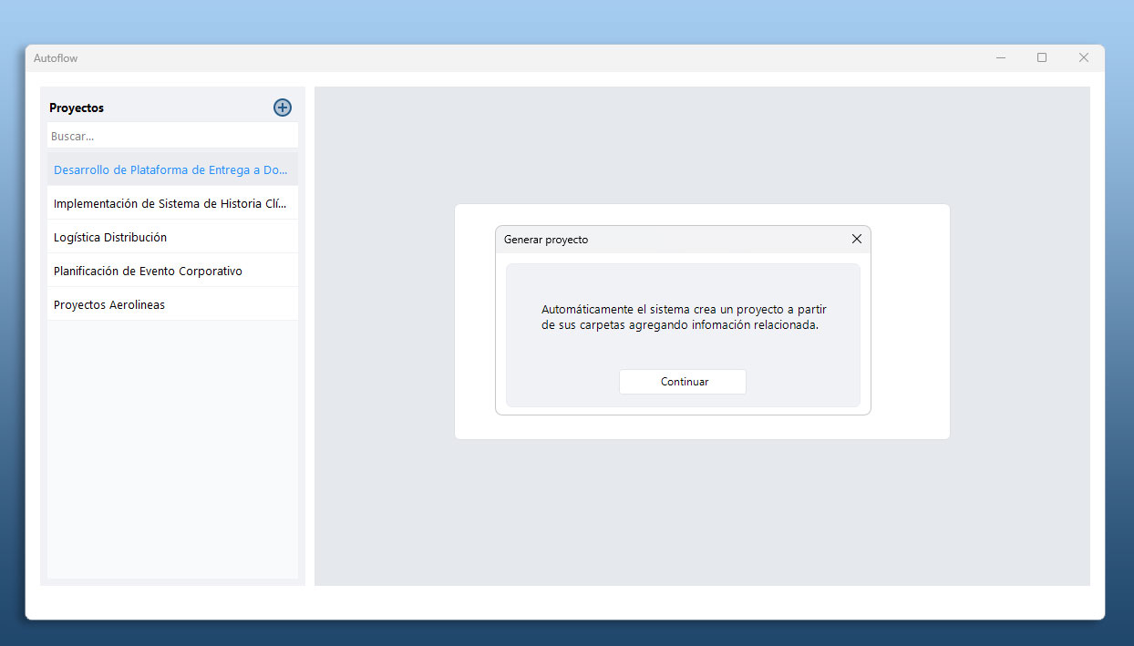
Task: Focus the Buscar search field
Action: pyautogui.click(x=172, y=136)
